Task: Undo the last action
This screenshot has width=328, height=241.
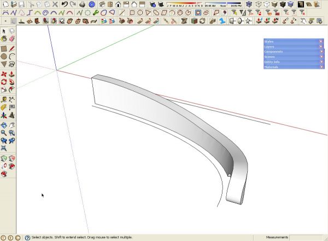Action: (x=65, y=4)
